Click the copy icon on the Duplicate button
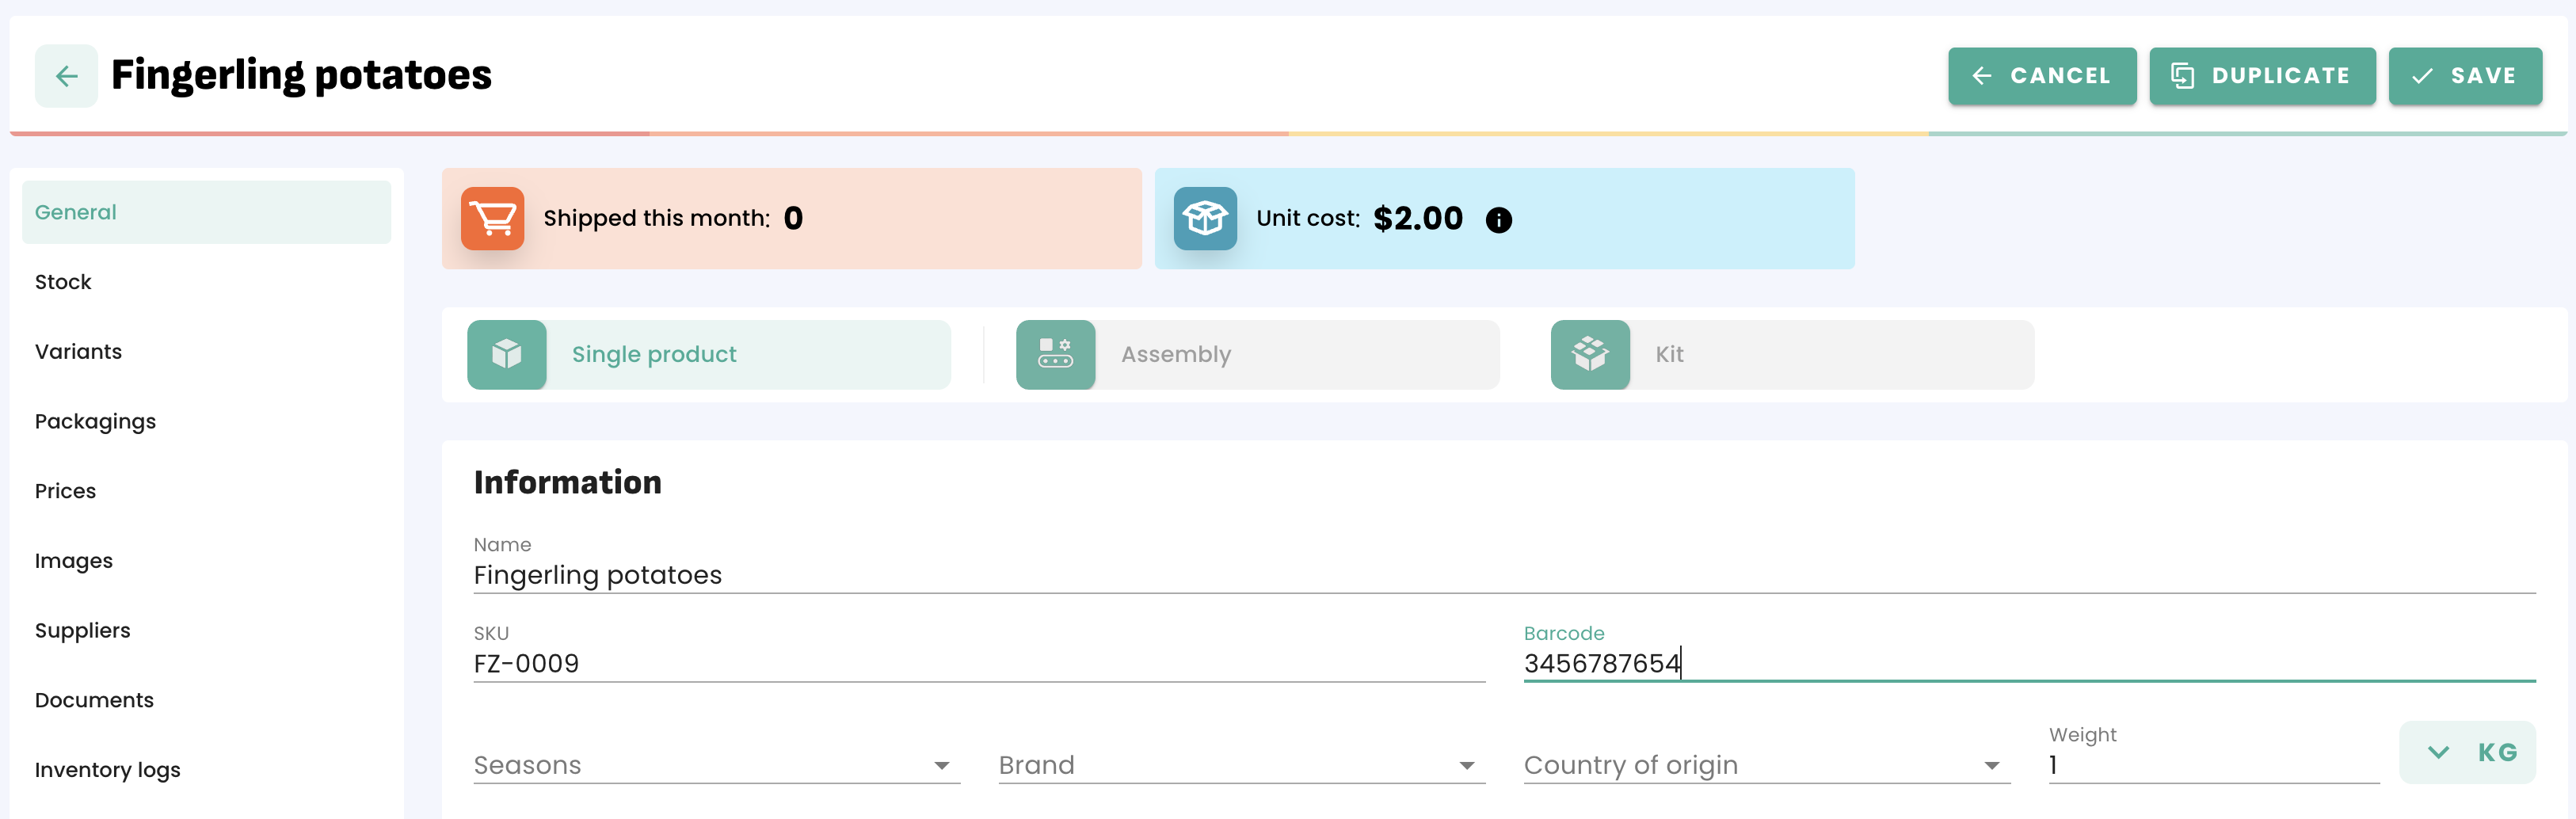 [x=2182, y=76]
